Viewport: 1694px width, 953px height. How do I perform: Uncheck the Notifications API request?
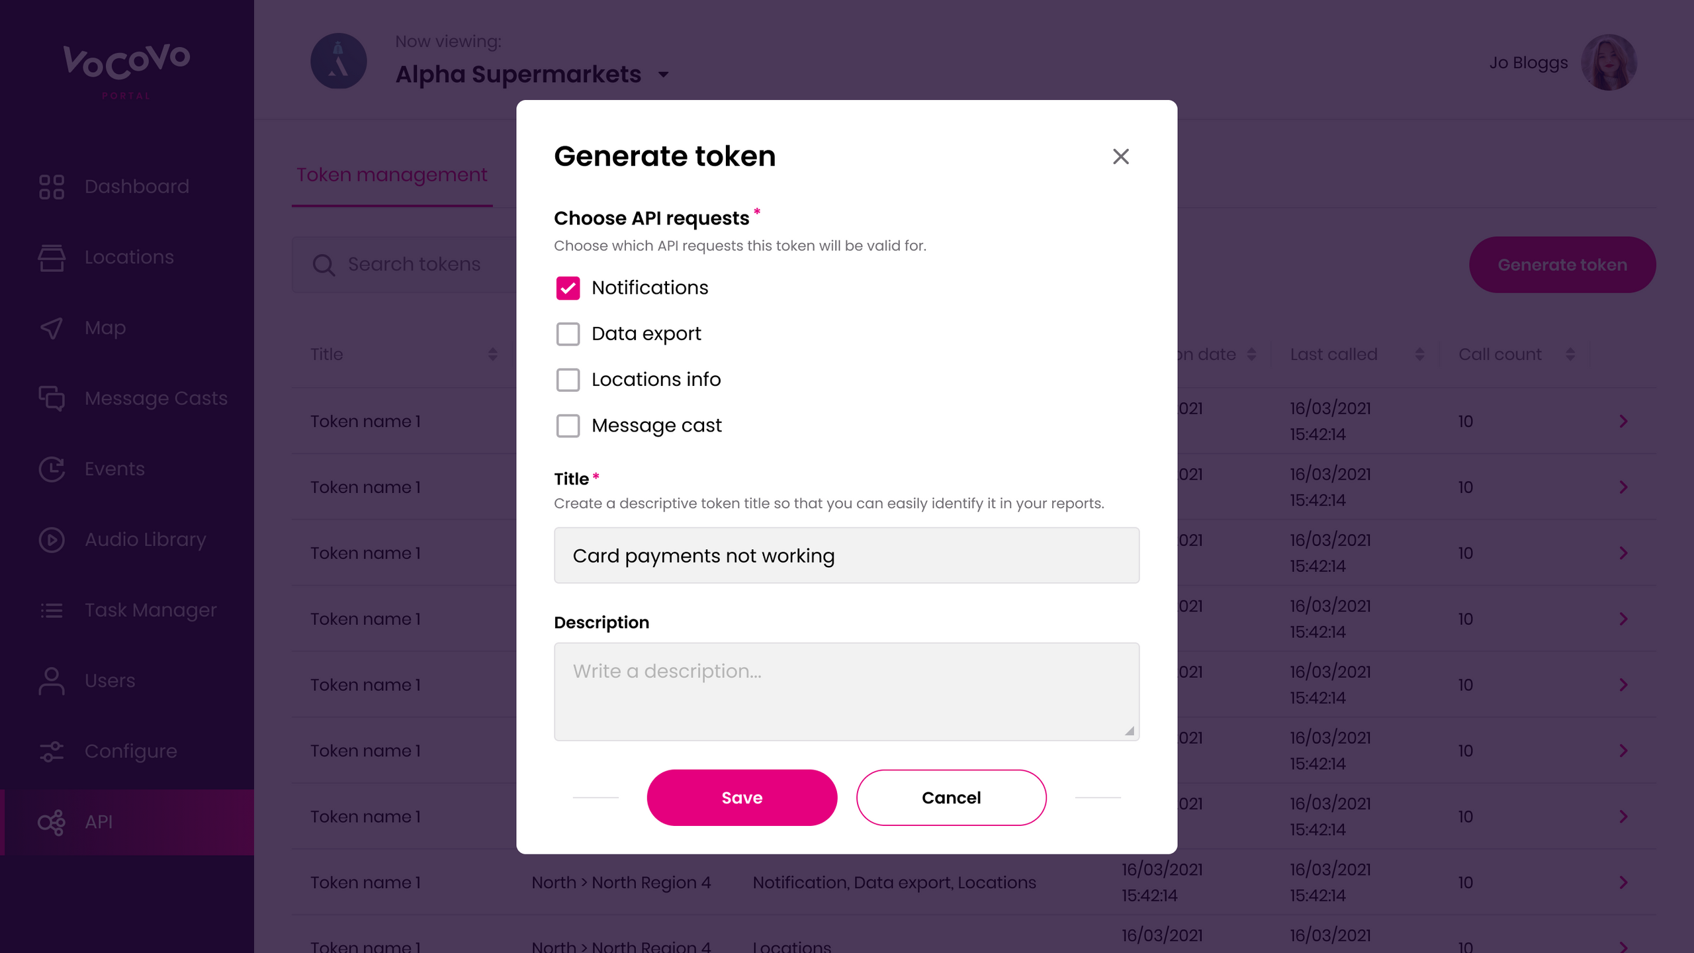(568, 288)
